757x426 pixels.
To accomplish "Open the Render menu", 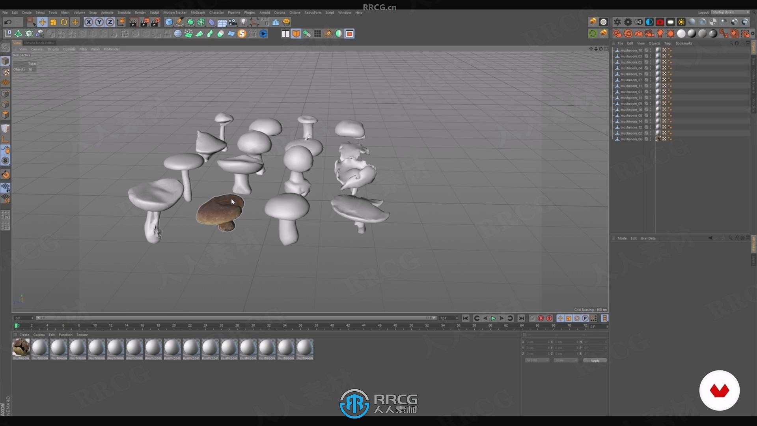I will pos(140,13).
